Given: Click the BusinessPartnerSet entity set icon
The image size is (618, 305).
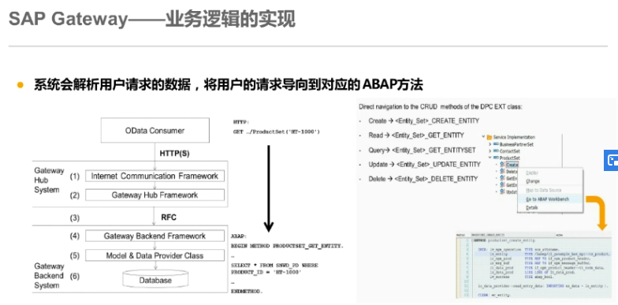Looking at the screenshot, I should click(496, 144).
